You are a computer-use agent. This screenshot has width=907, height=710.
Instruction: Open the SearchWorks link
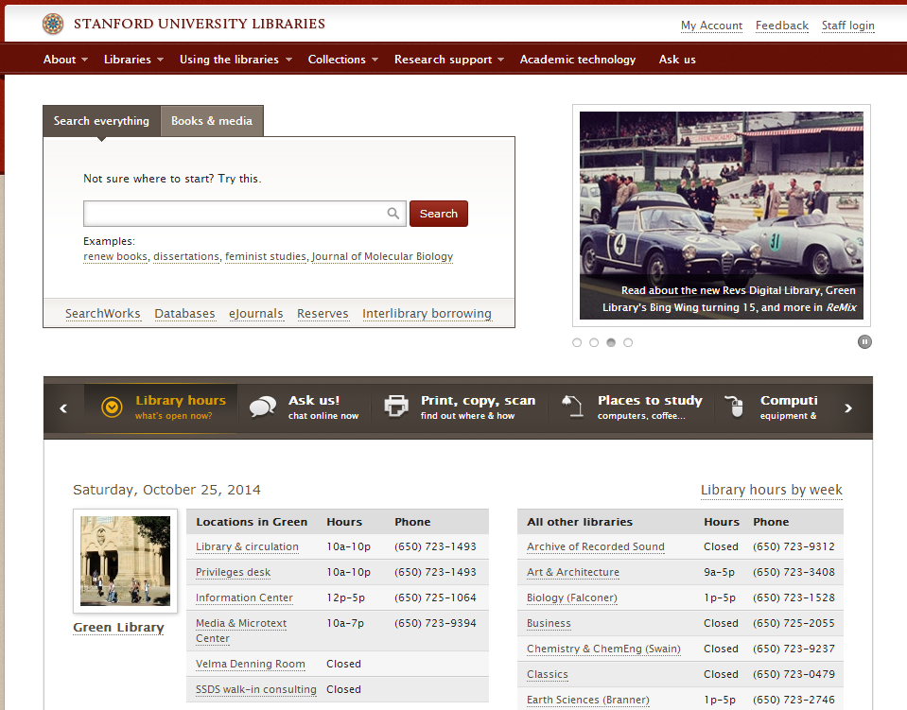[102, 313]
